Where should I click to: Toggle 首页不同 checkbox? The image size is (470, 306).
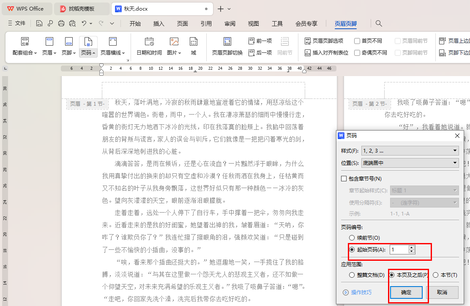(357, 41)
